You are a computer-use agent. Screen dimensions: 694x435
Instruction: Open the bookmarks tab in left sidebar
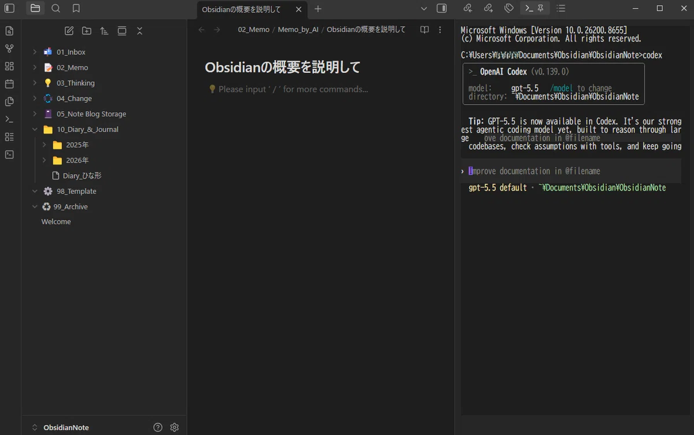tap(76, 9)
